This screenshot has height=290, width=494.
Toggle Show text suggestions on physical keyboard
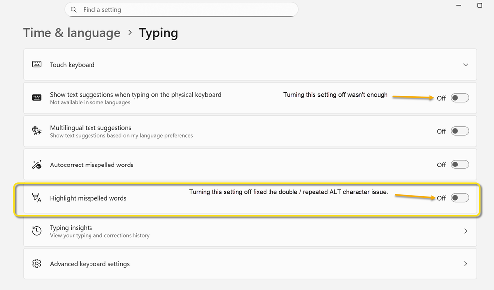tap(459, 98)
